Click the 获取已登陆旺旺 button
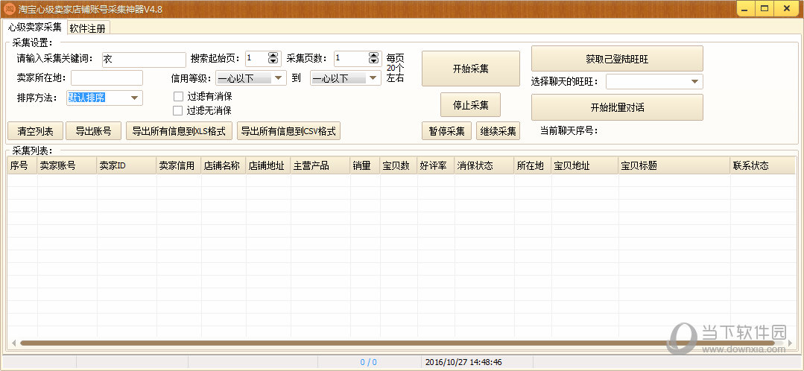 tap(617, 59)
